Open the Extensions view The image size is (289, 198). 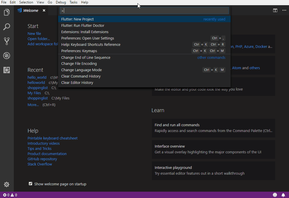click(x=6, y=70)
